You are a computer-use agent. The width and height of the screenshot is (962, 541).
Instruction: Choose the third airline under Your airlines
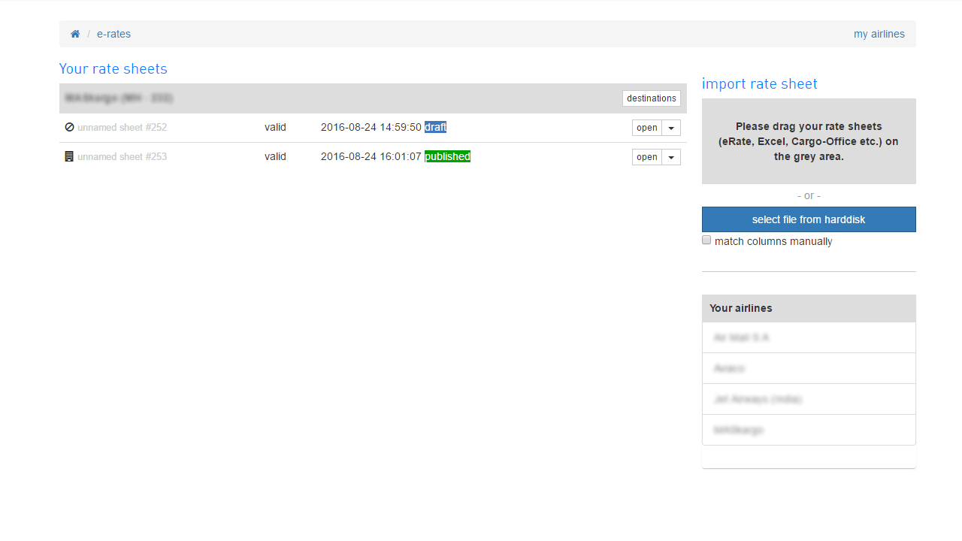tap(758, 399)
